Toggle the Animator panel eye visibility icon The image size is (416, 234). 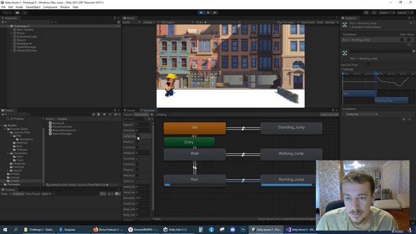(151, 114)
